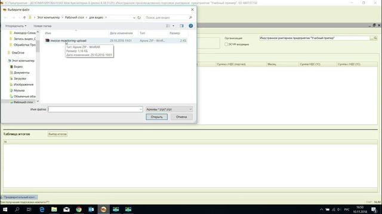
Task: Select Этот компьютер in navigation pane
Action: click(x=23, y=61)
